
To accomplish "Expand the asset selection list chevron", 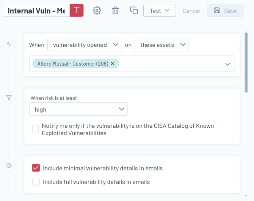I will click(227, 64).
